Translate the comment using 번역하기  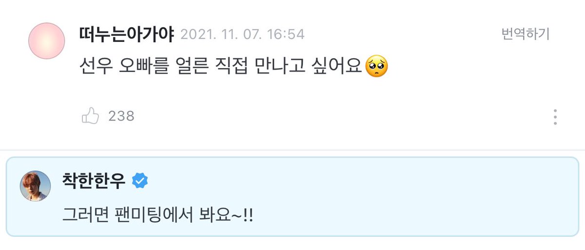pos(526,34)
